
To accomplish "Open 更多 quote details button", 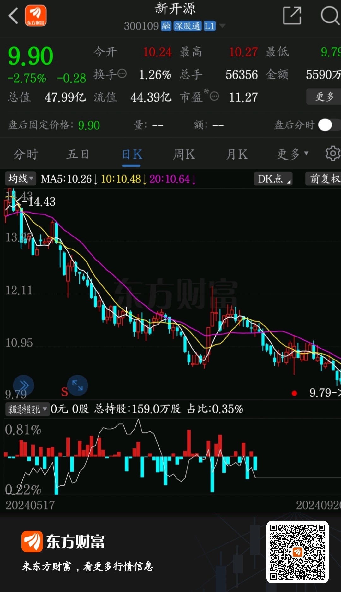I will 324,97.
